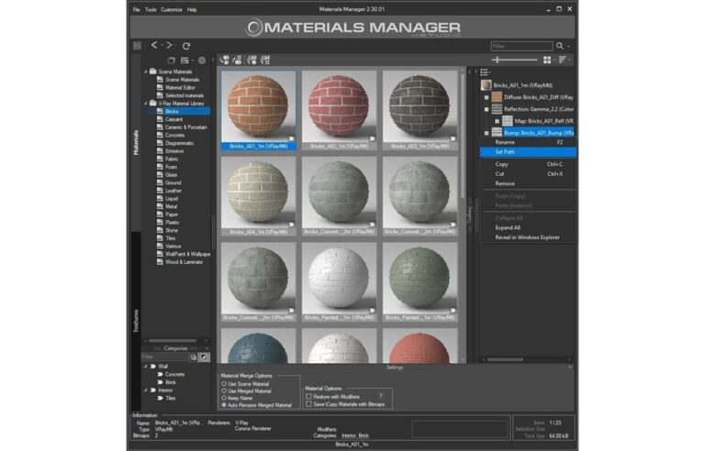Select the Brick category under Wall
Image resolution: width=705 pixels, height=451 pixels.
171,382
